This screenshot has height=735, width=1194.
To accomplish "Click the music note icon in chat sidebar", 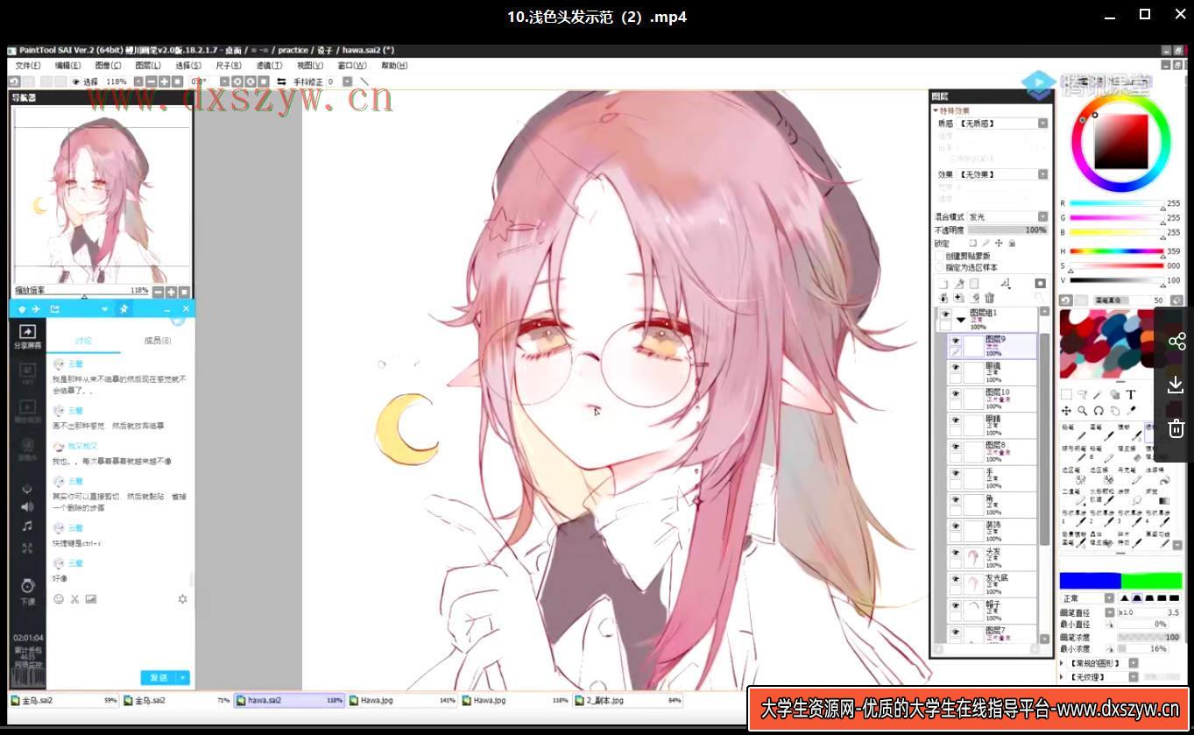I will click(27, 526).
